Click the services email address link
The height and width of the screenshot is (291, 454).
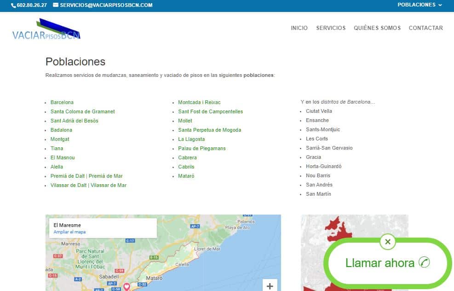coord(106,5)
